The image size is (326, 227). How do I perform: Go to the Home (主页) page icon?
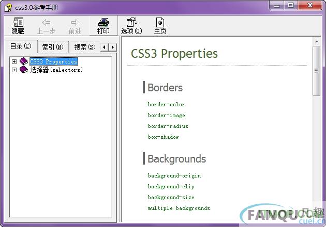(160, 22)
